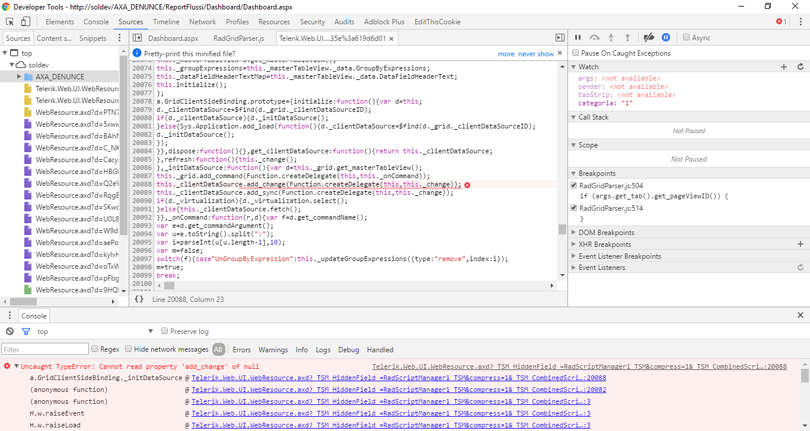Enable Pause On Caught Exceptions
The image size is (810, 431).
point(575,53)
